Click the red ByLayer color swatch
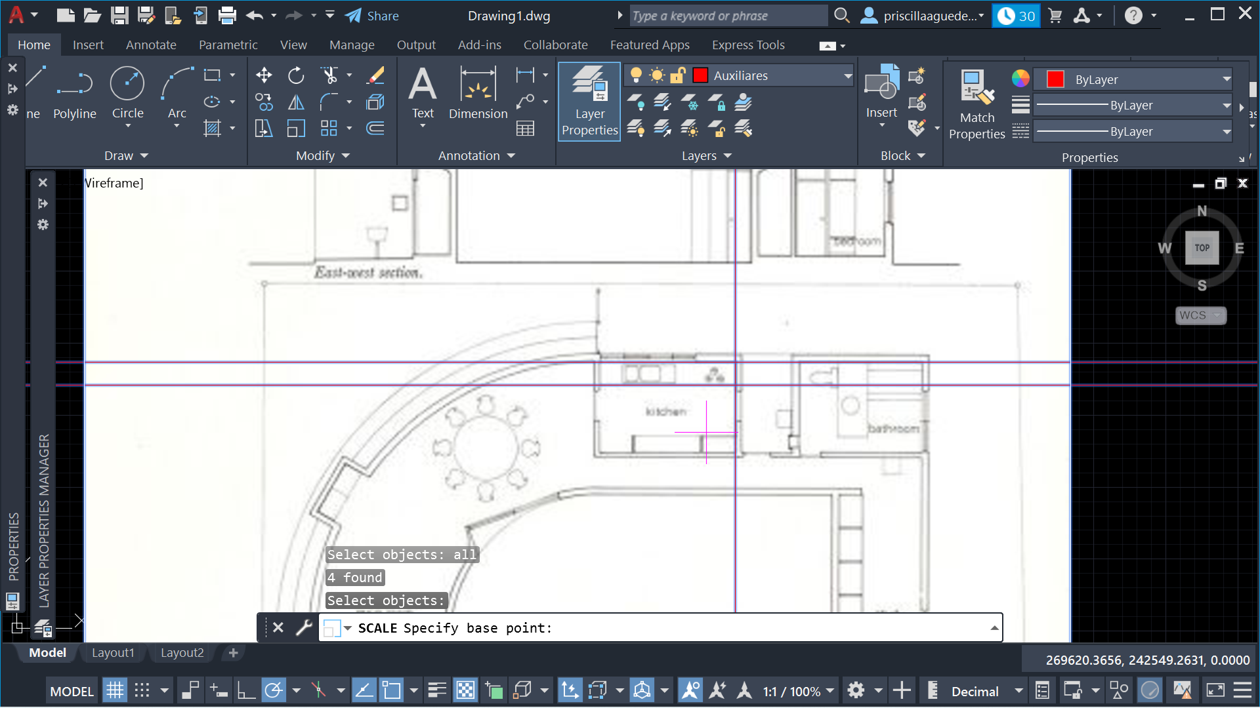Image resolution: width=1260 pixels, height=708 pixels. tap(1055, 79)
